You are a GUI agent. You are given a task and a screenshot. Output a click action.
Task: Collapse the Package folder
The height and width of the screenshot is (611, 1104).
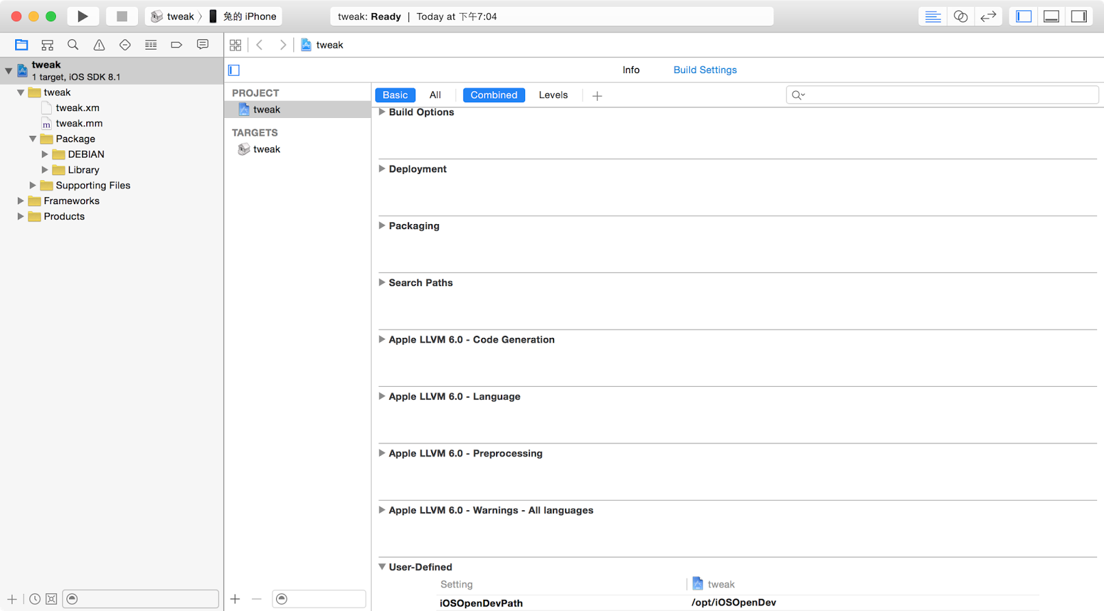(x=32, y=139)
